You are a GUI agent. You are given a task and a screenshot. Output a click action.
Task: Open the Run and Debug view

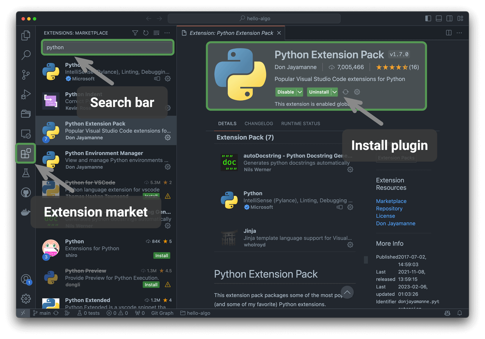pos(26,94)
